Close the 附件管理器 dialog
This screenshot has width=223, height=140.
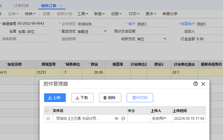[x=203, y=84]
